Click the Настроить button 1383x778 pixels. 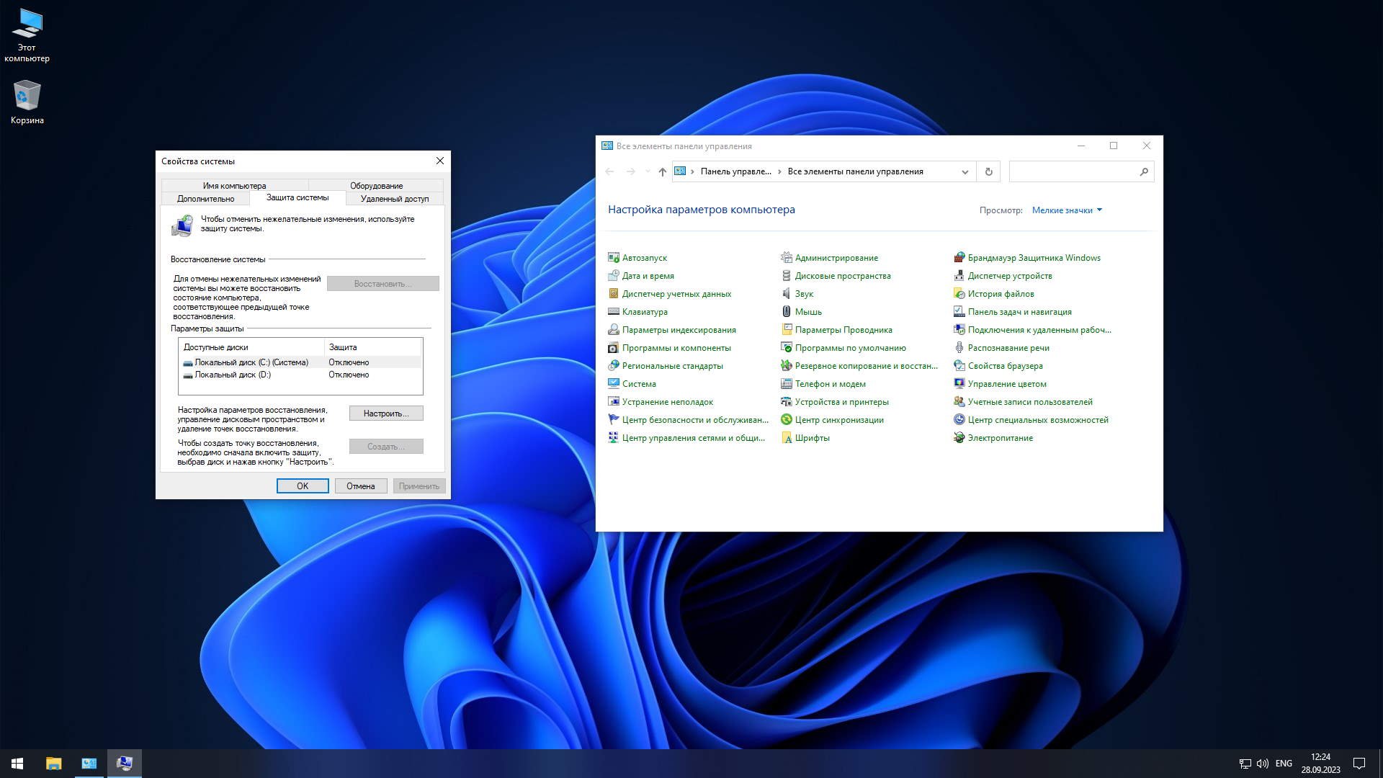[x=386, y=413]
